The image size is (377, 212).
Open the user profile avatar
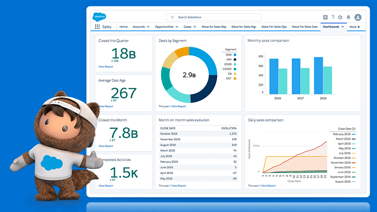click(x=358, y=17)
